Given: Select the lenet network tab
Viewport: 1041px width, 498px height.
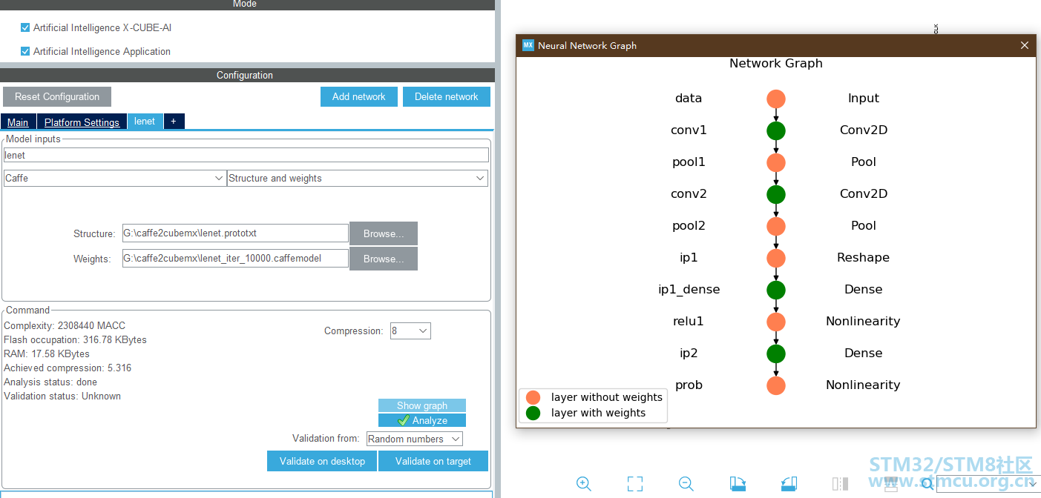Looking at the screenshot, I should coord(145,122).
